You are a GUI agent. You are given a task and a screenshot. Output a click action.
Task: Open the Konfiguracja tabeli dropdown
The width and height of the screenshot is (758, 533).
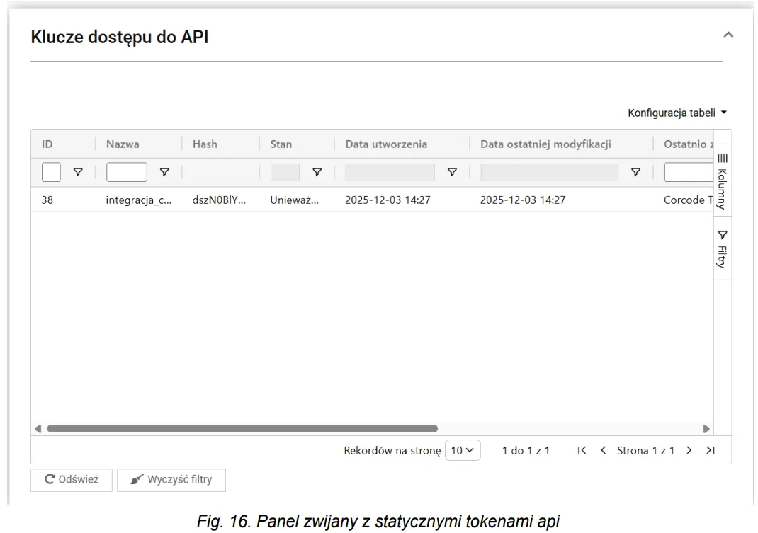coord(677,113)
